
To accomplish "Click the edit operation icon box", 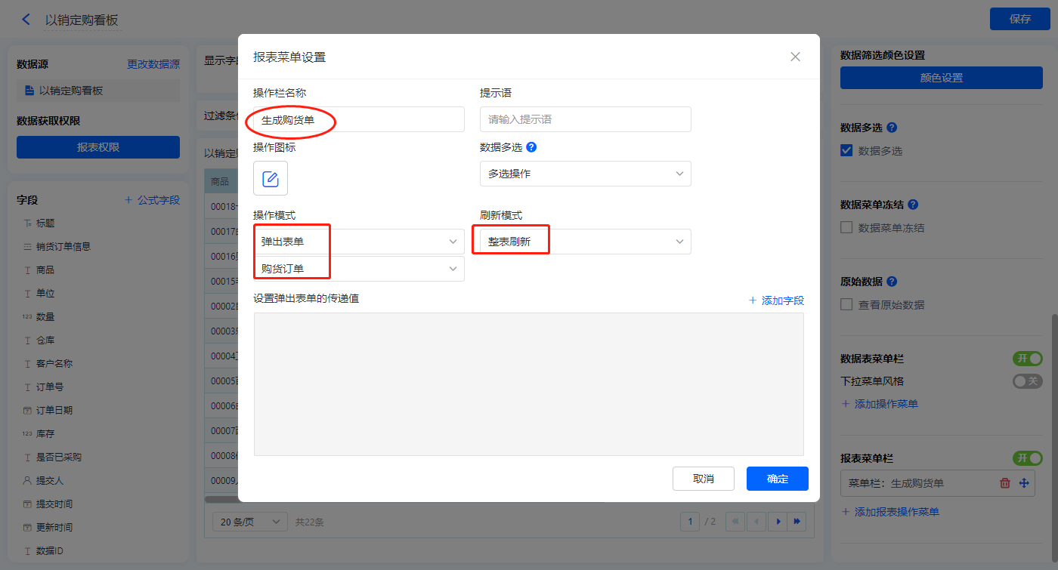I will pos(271,178).
